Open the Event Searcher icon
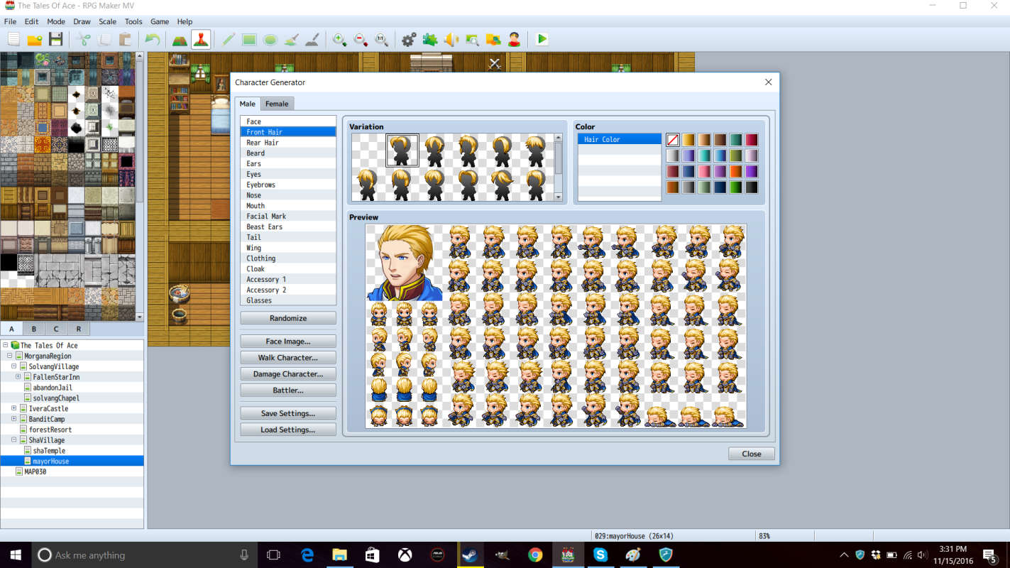Viewport: 1010px width, 568px height. point(472,40)
